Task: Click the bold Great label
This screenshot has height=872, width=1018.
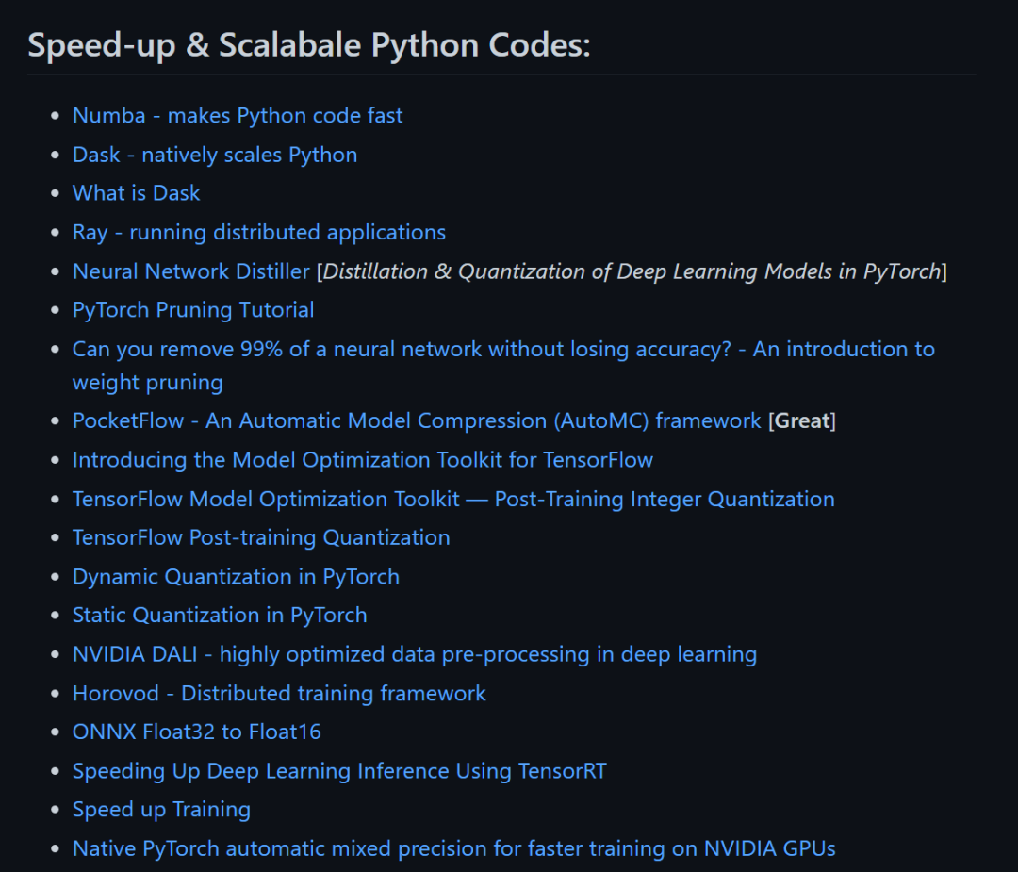Action: click(x=802, y=420)
